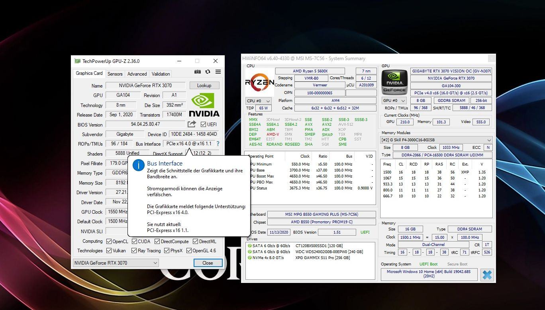The height and width of the screenshot is (310, 545).
Task: Click the Die Size value 392 mm²
Action: (174, 105)
